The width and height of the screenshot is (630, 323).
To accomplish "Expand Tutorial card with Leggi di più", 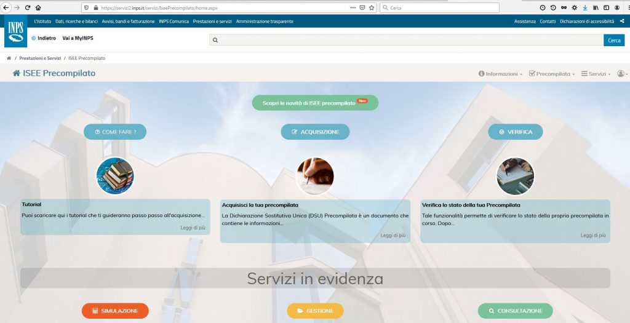I will click(193, 228).
